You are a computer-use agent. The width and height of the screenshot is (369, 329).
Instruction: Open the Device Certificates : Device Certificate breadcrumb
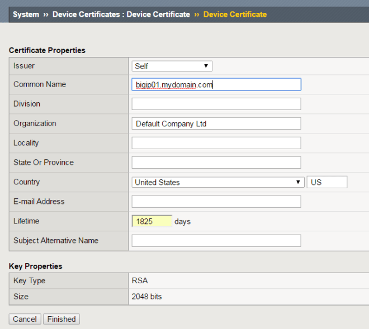pos(121,15)
